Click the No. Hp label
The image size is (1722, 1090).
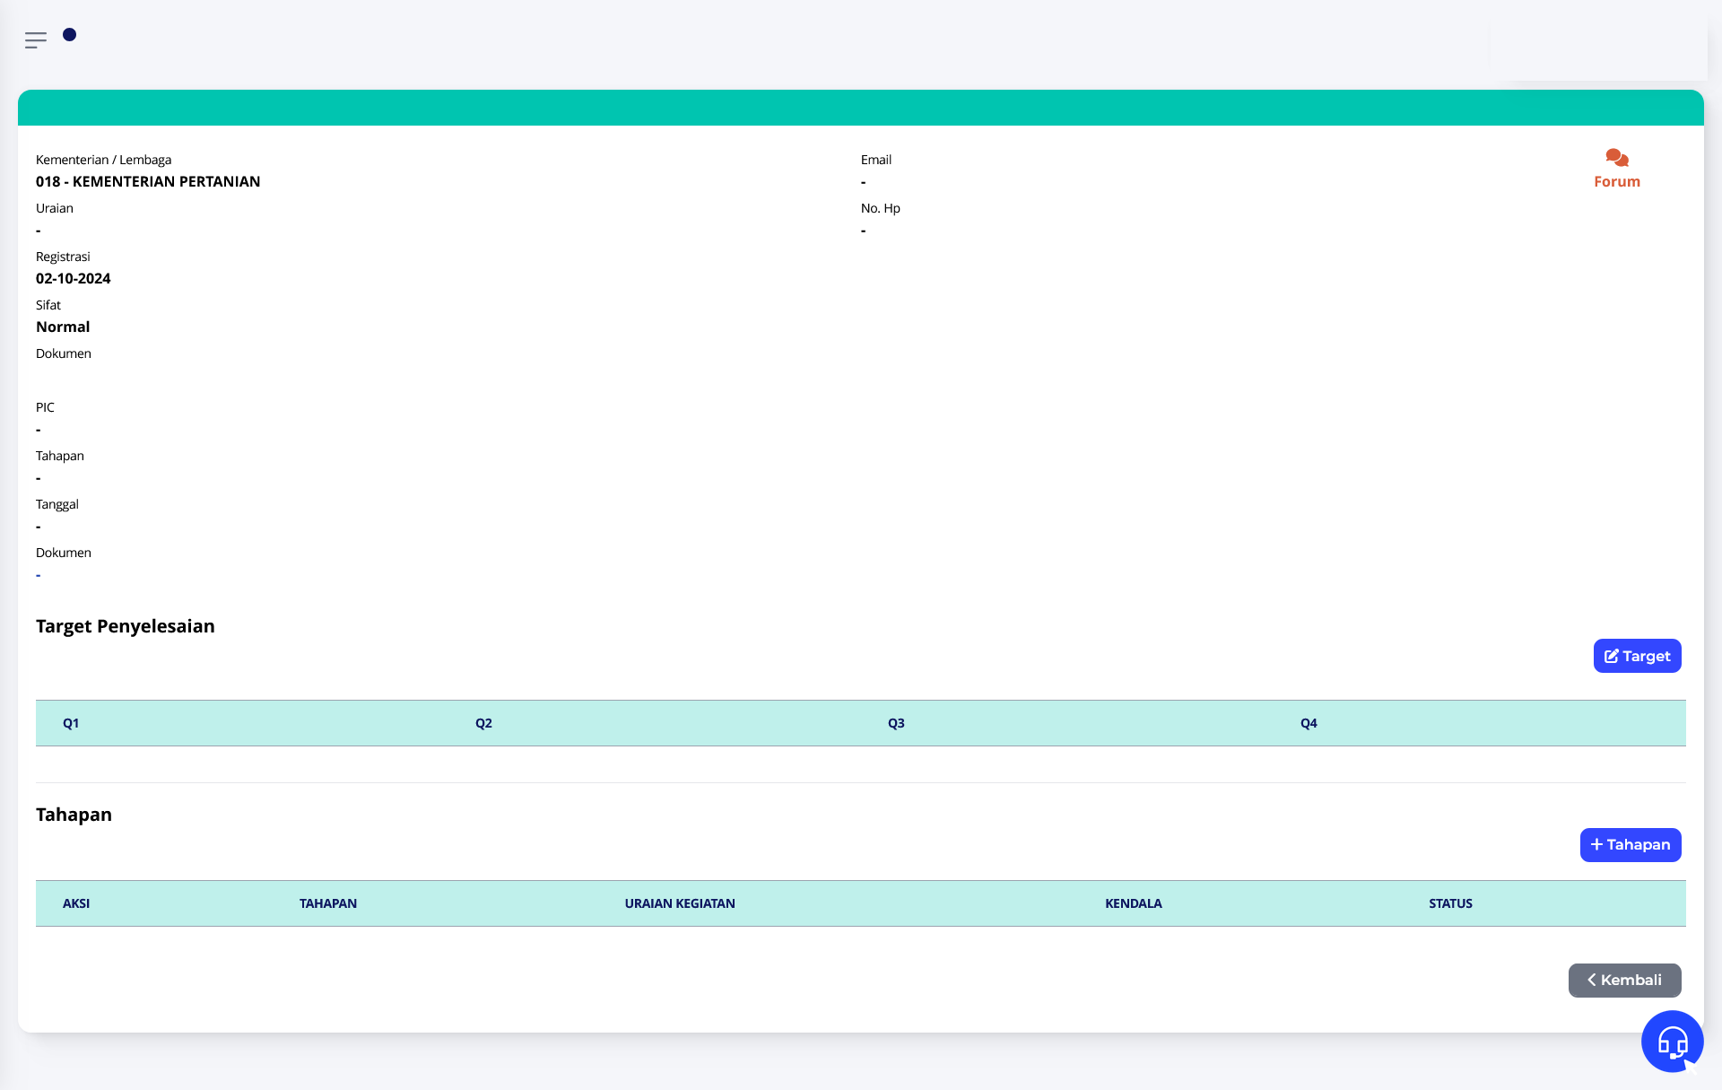(881, 208)
